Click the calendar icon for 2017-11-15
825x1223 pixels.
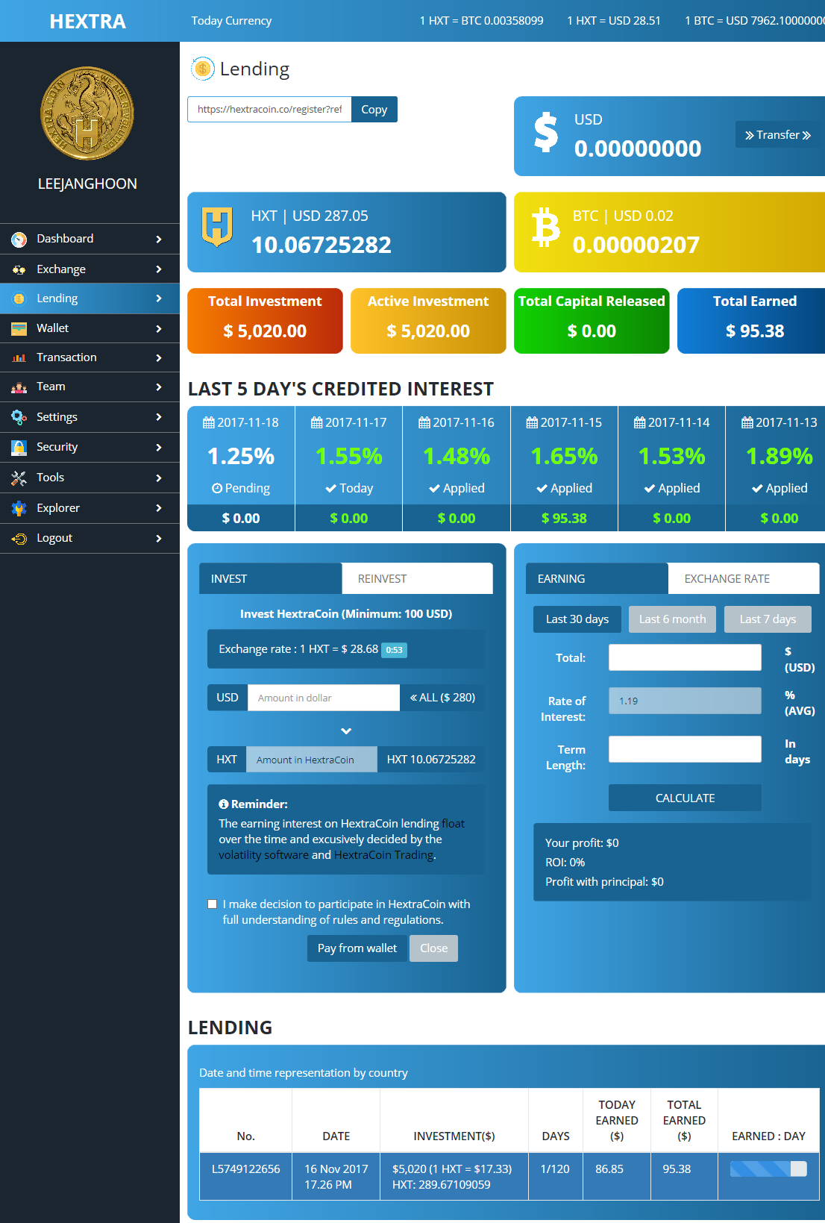point(532,423)
